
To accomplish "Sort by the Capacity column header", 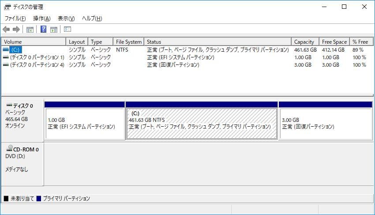I will [305, 41].
